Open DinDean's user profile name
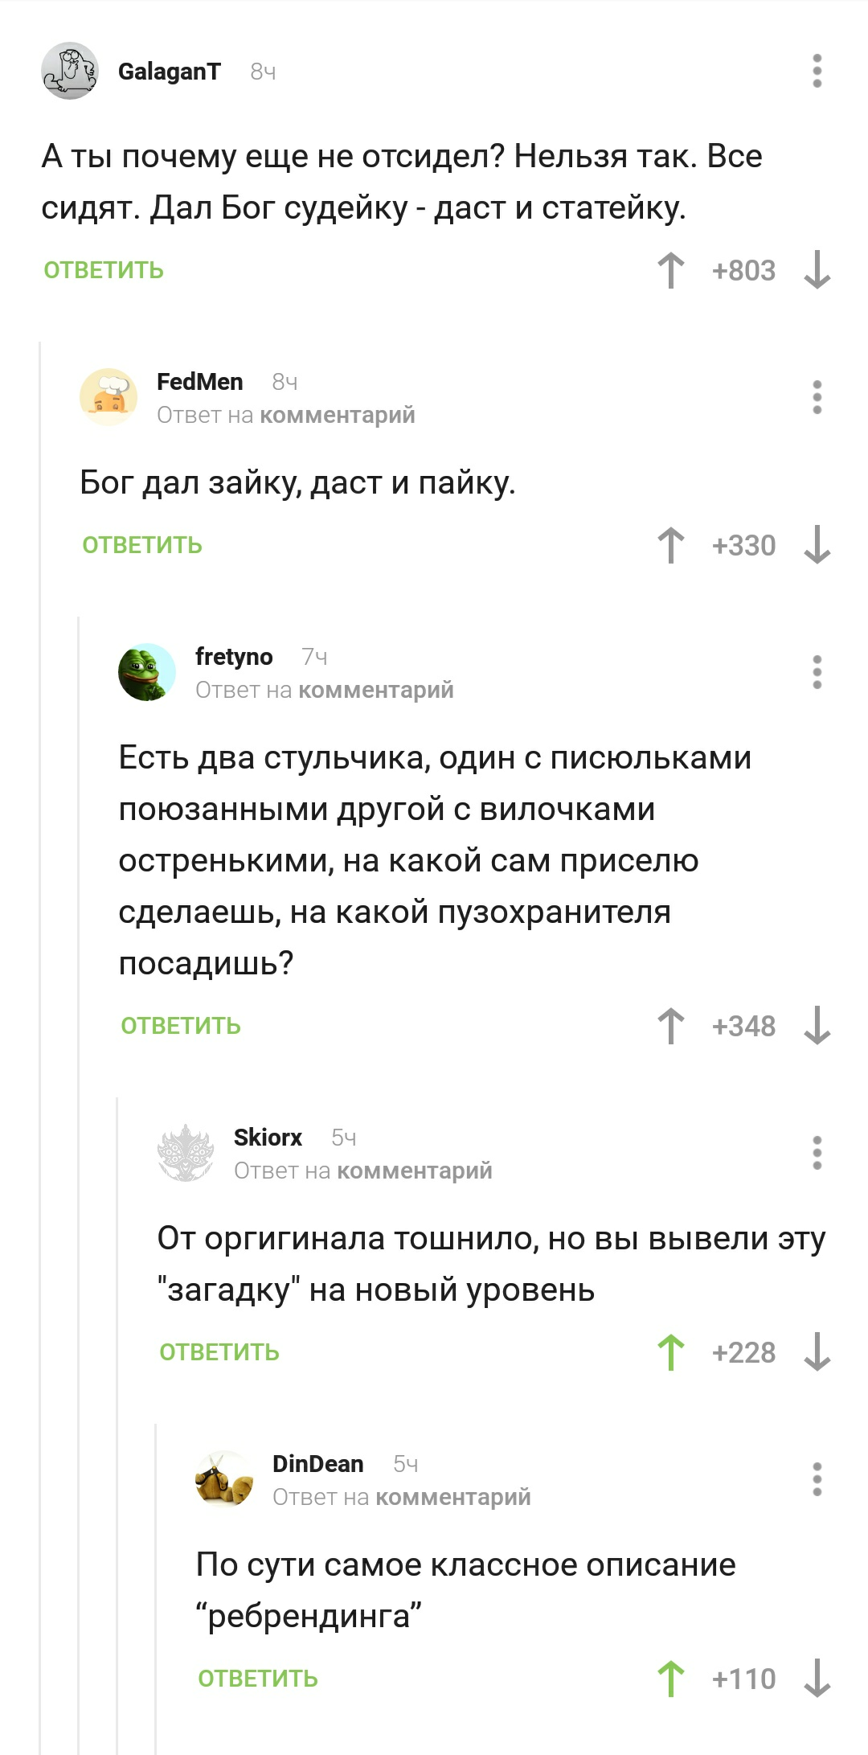Viewport: 868px width, 1755px height. pos(317,1463)
